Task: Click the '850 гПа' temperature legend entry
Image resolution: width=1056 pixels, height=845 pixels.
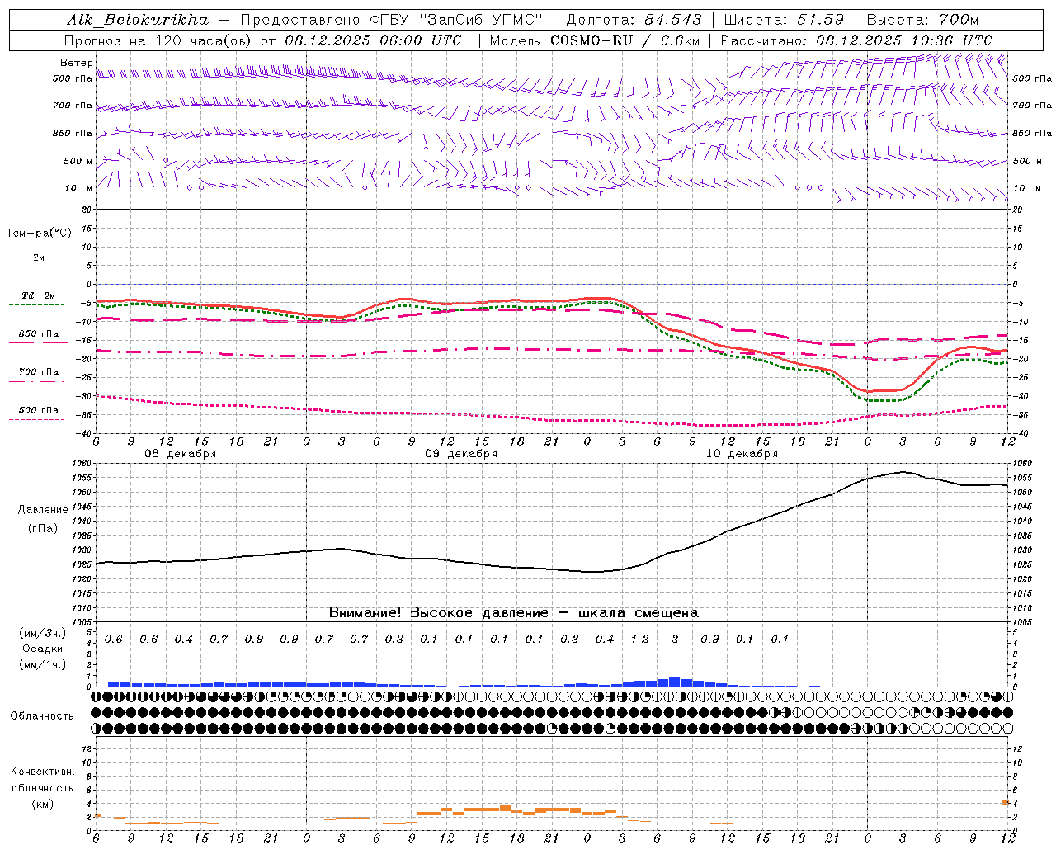Action: click(x=39, y=334)
